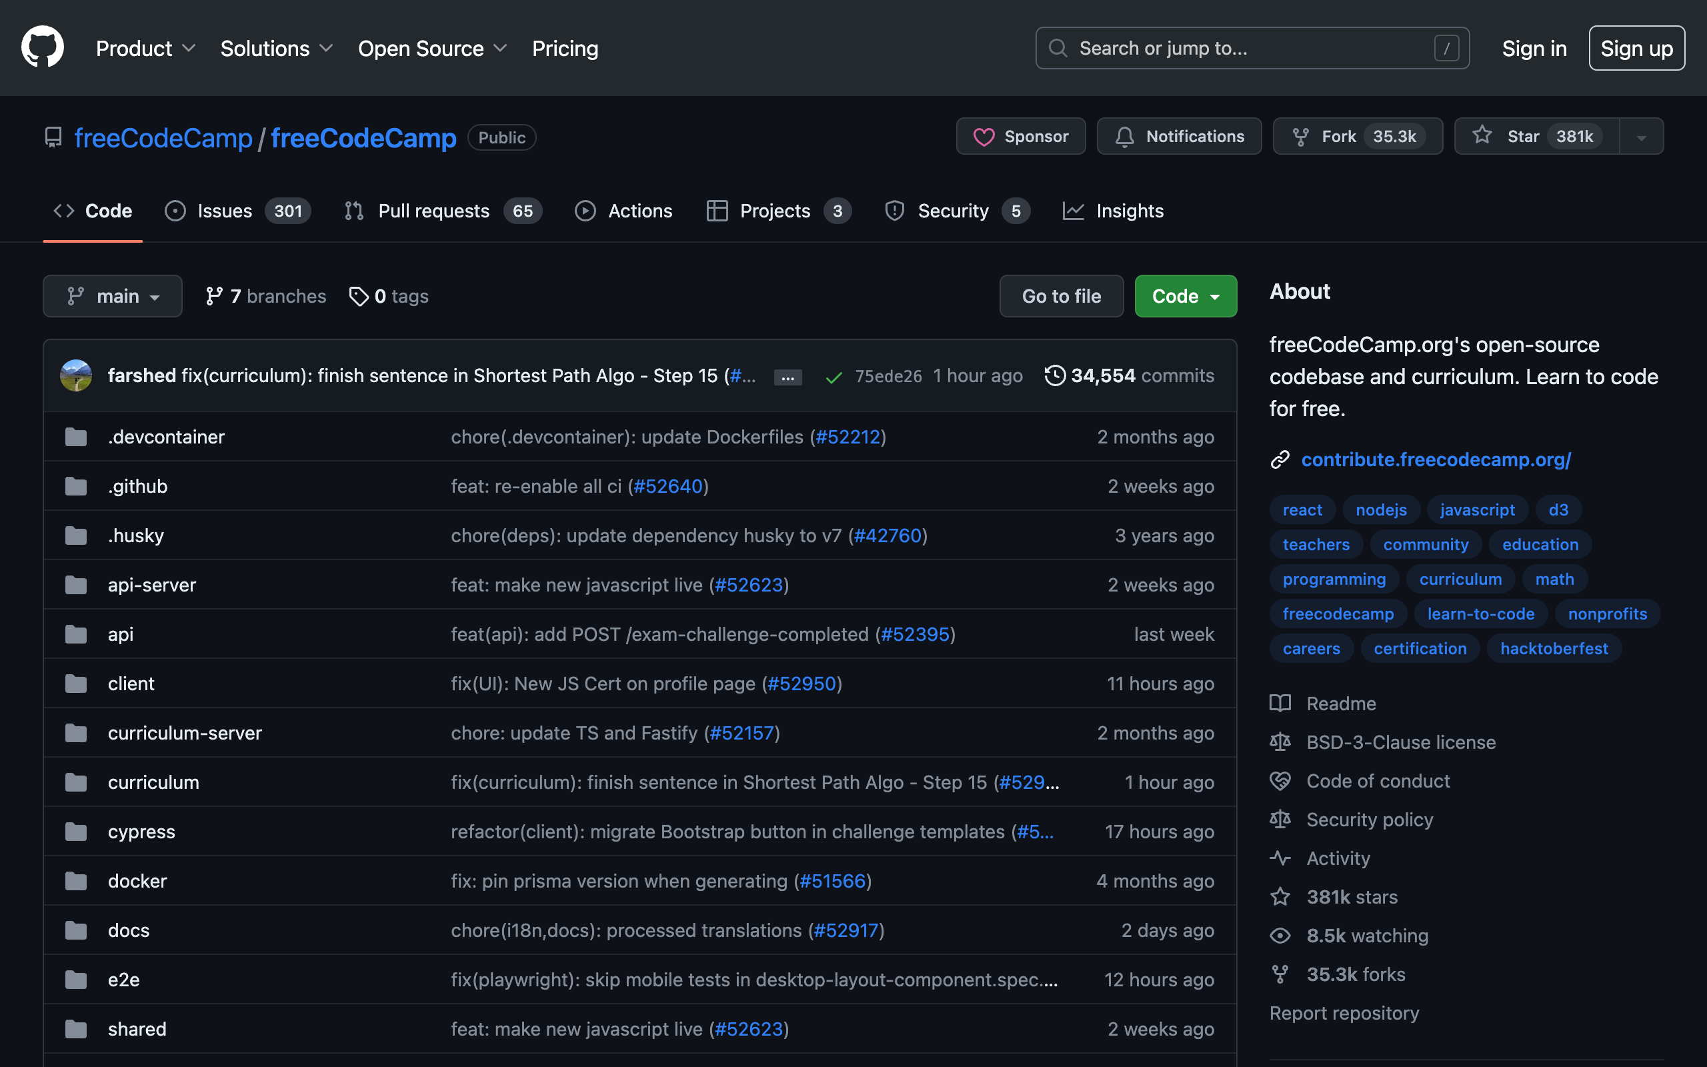Click the freeCodeCamp owner link
This screenshot has height=1067, width=1707.
coord(163,137)
